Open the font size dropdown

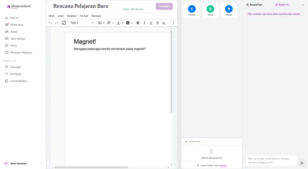[x=101, y=23]
